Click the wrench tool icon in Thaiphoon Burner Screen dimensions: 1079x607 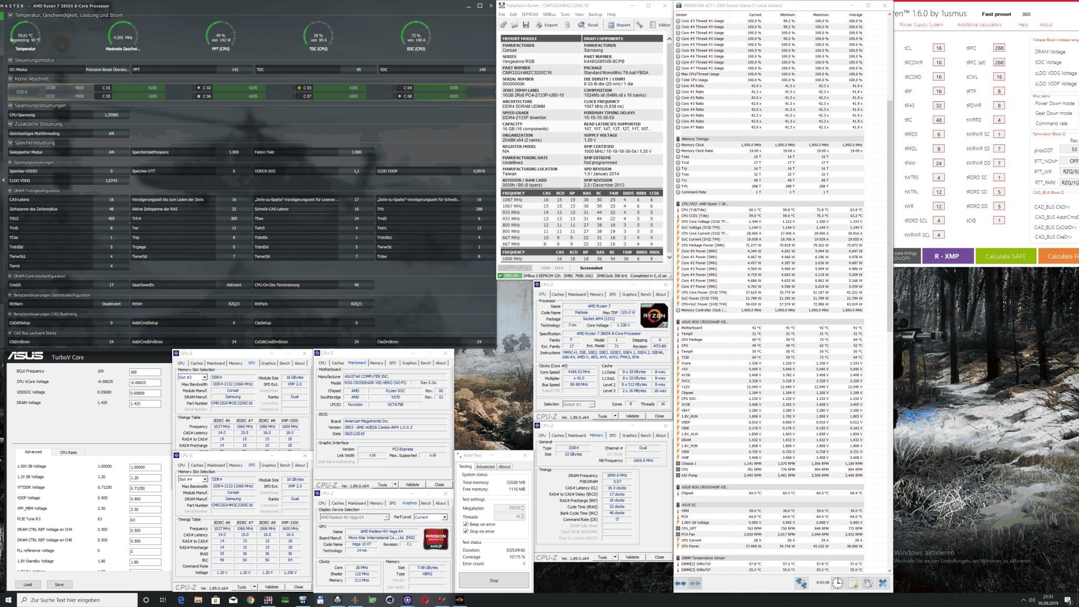[639, 25]
